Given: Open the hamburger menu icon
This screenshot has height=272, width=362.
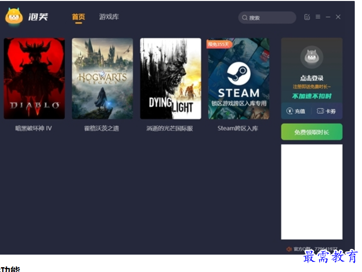Looking at the screenshot, I should [x=318, y=17].
